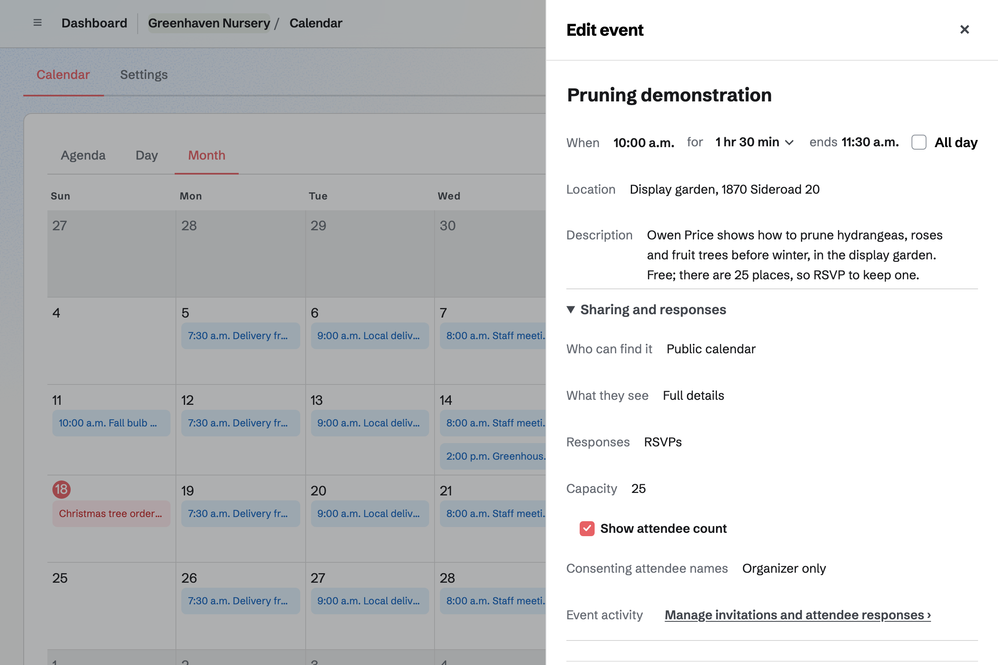Select the Agenda view tab
This screenshot has width=998, height=665.
tap(83, 155)
